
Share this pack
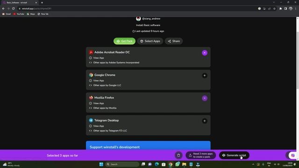(174, 41)
